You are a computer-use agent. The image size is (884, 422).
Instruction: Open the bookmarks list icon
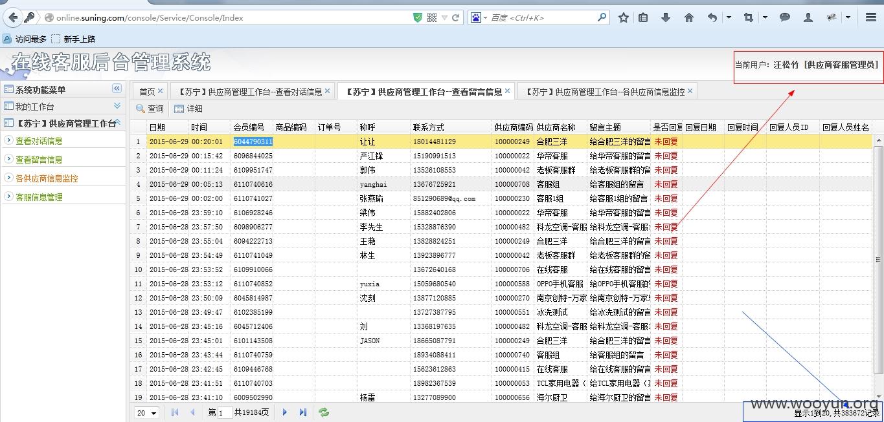pos(643,17)
